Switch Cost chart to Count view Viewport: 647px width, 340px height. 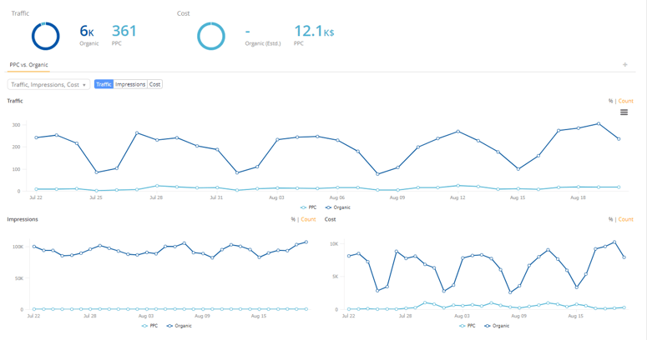[625, 220]
